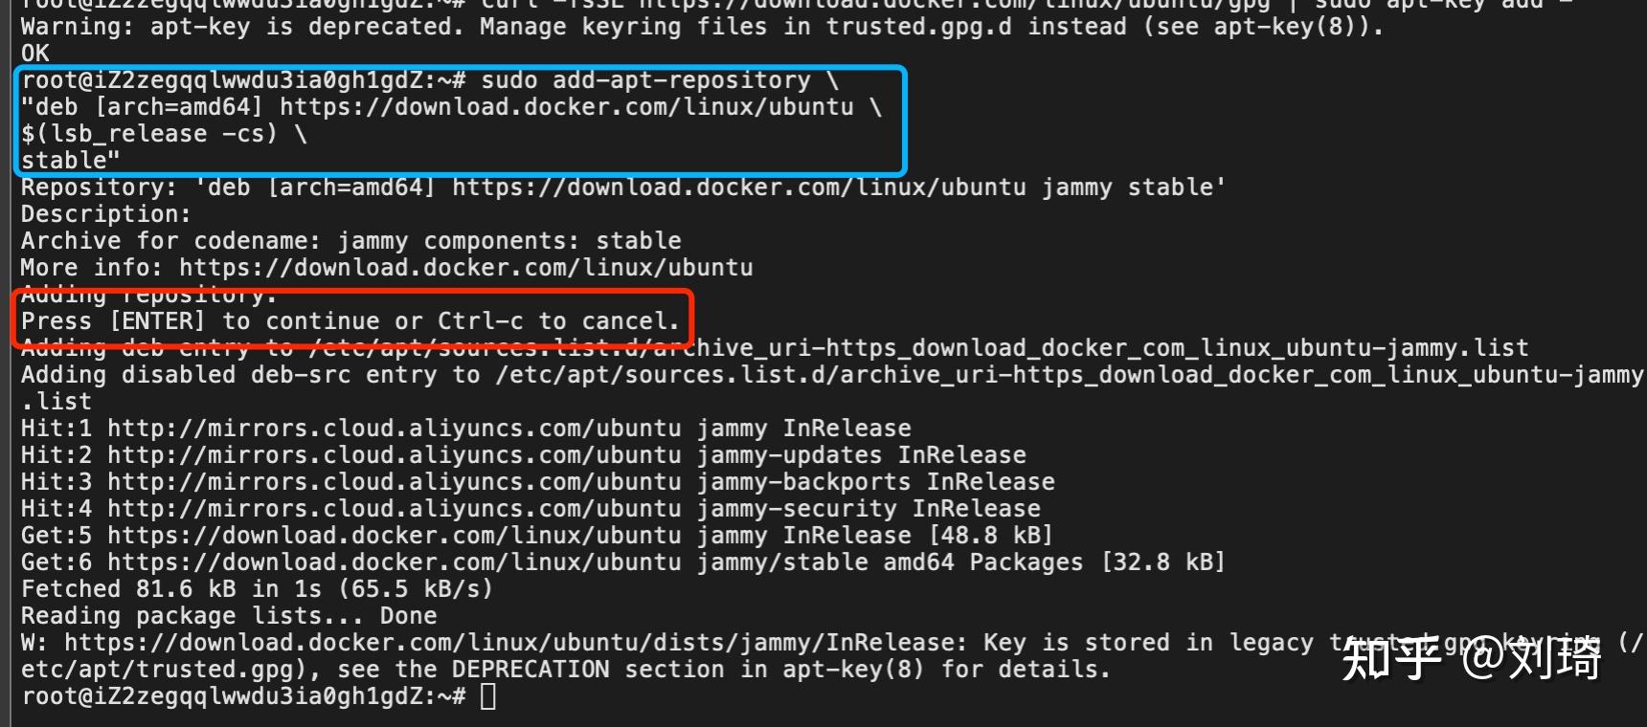This screenshot has height=727, width=1647.
Task: Click the terminal cursor at the last prompt
Action: 488,696
